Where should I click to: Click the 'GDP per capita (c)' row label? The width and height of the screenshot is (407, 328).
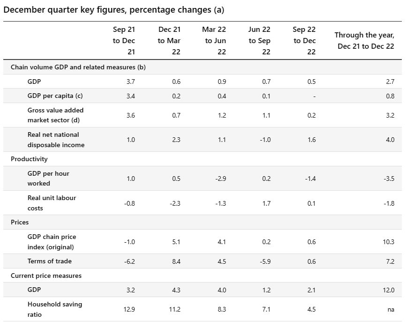click(x=55, y=96)
